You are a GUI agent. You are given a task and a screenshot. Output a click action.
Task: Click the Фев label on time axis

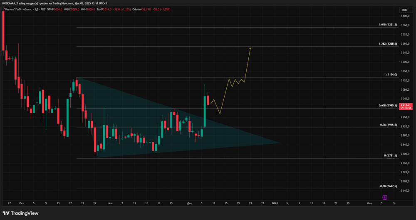(x=369, y=203)
